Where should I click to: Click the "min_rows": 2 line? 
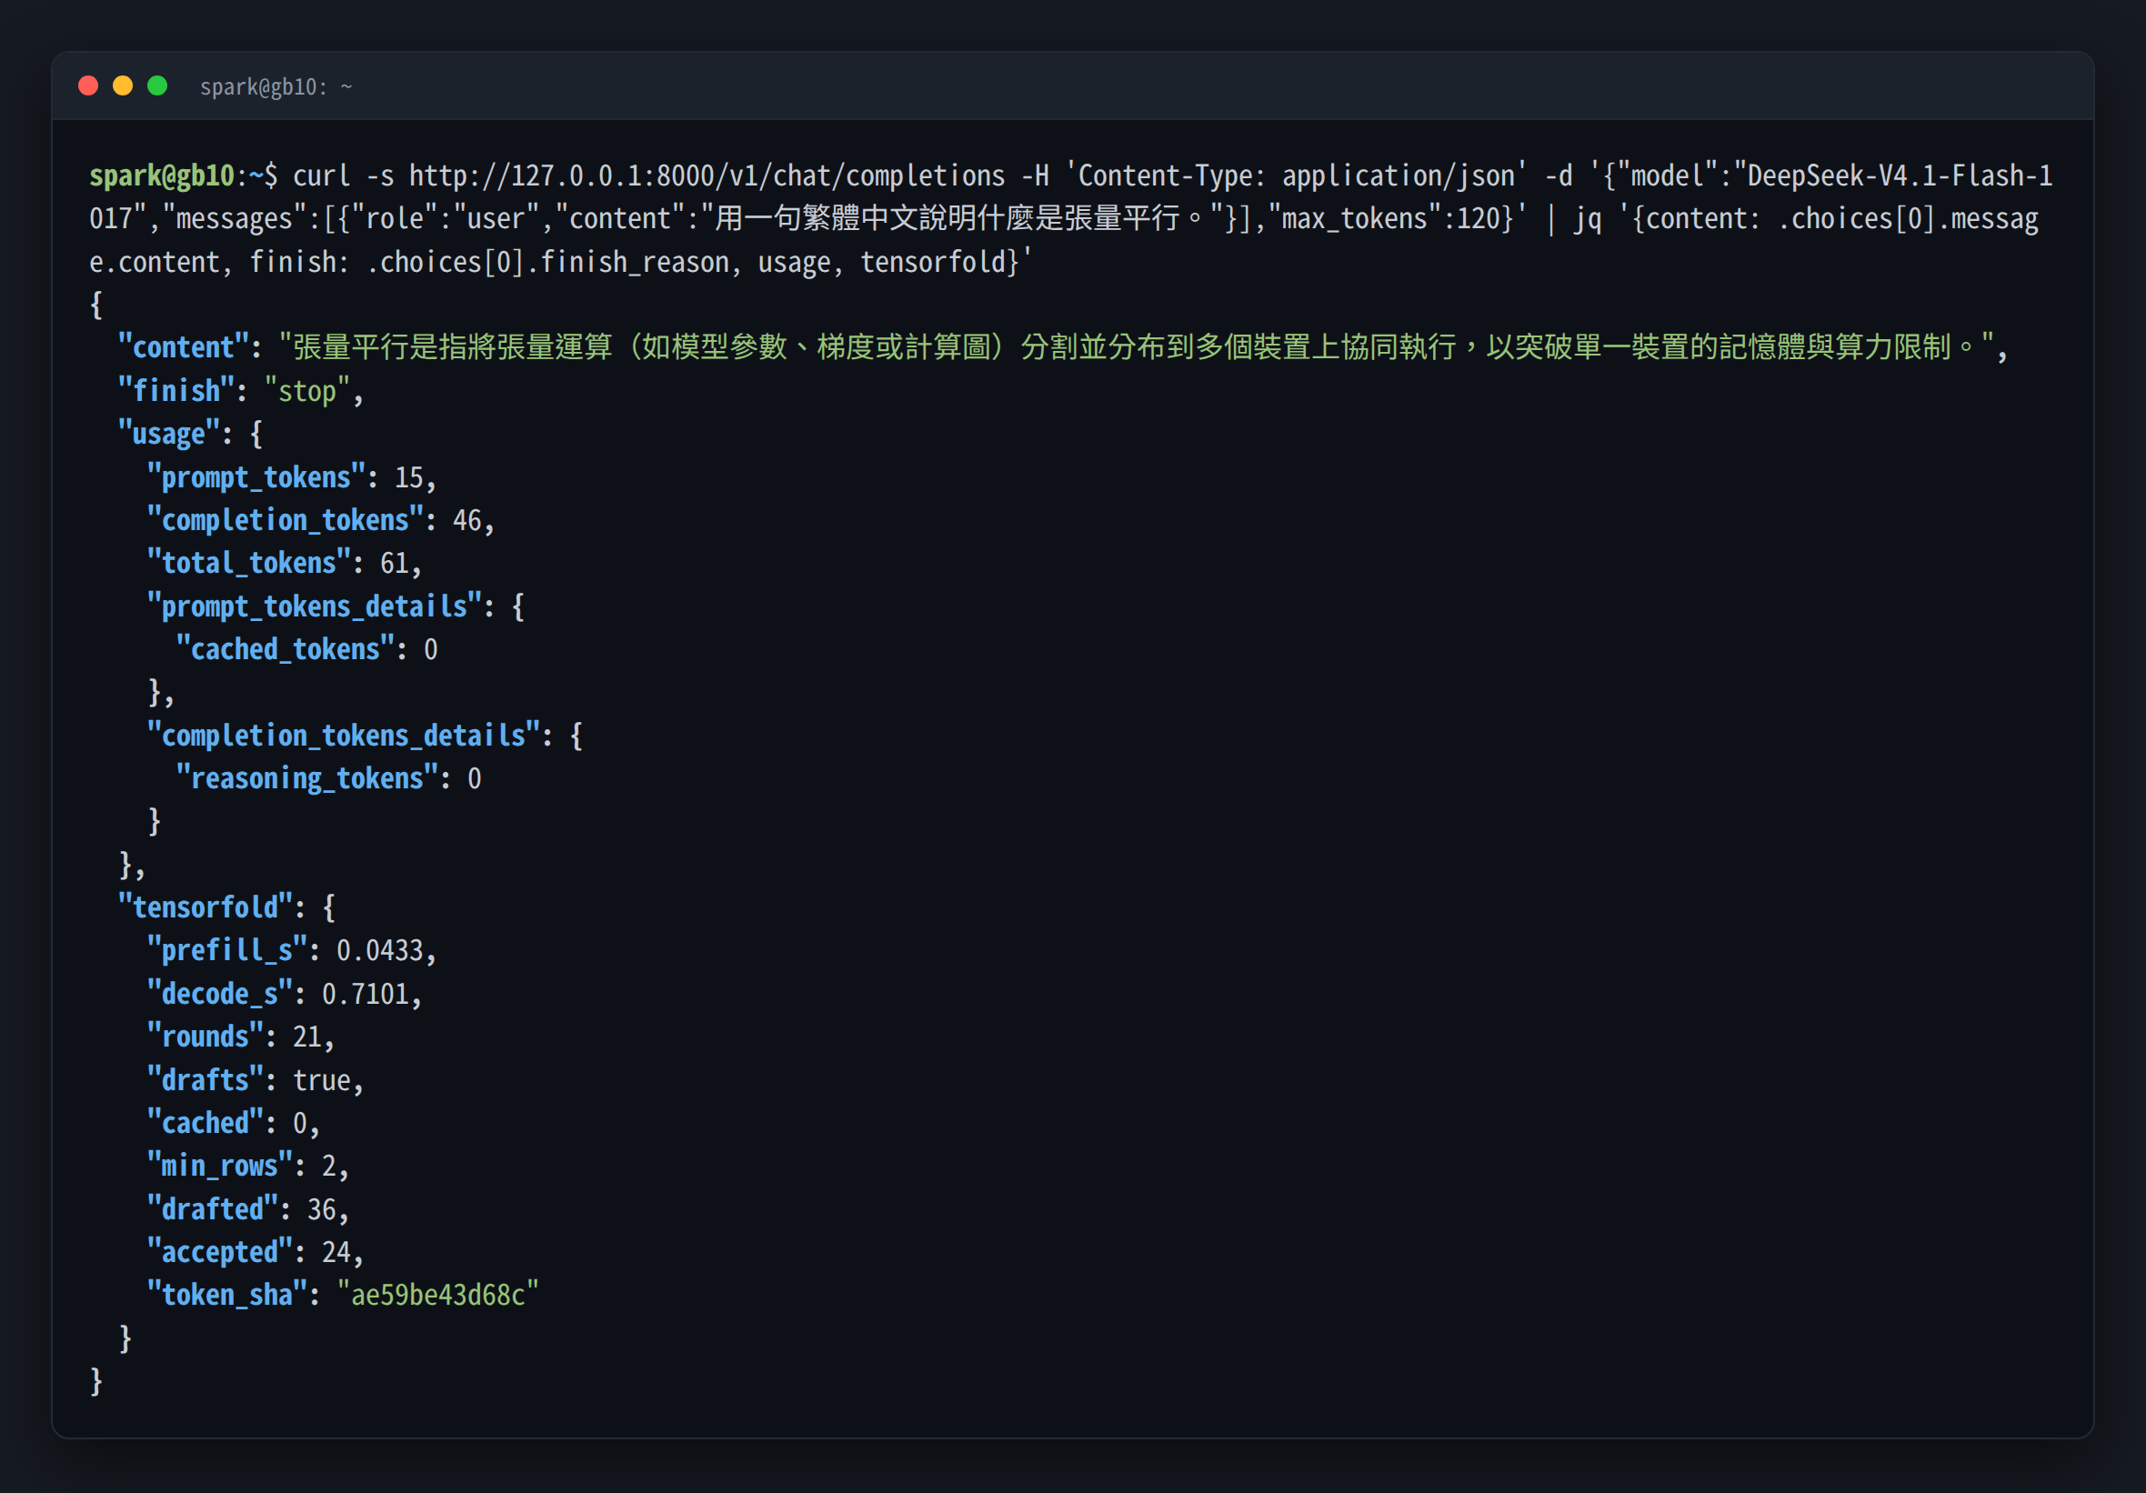pyautogui.click(x=247, y=1166)
